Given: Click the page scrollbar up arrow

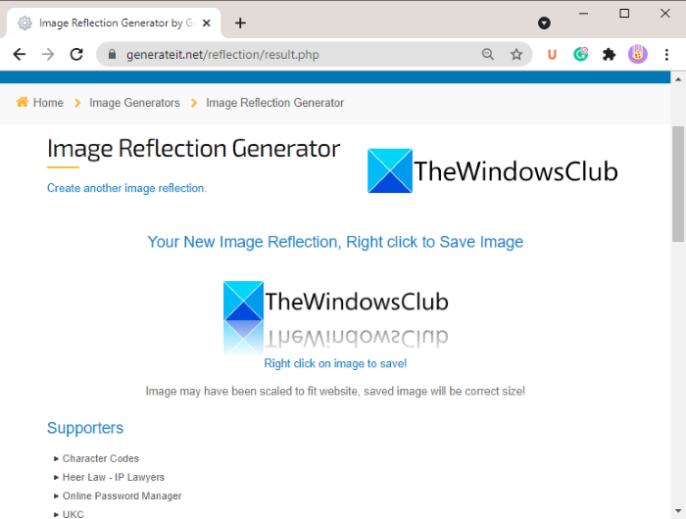Looking at the screenshot, I should (x=678, y=79).
